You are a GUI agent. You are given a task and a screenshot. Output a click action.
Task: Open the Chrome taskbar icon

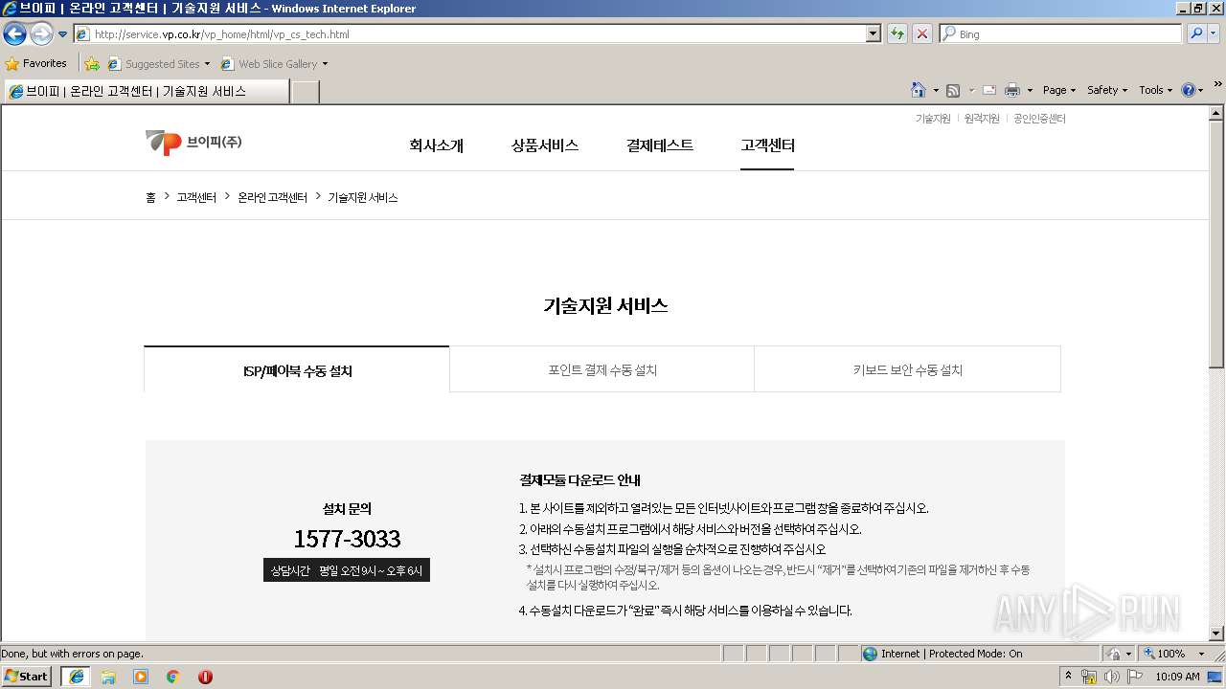(x=173, y=676)
